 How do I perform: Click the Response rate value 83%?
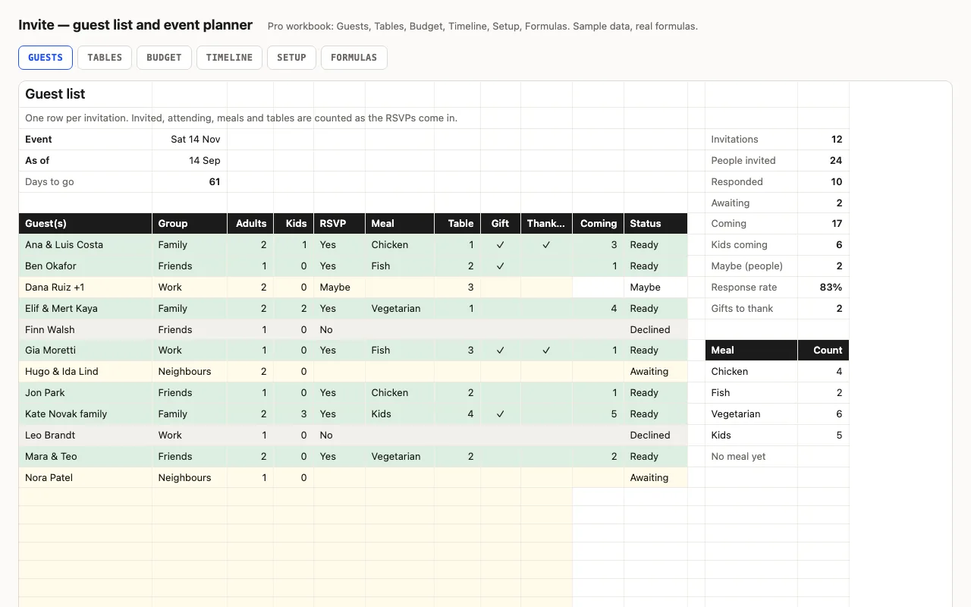(823, 288)
